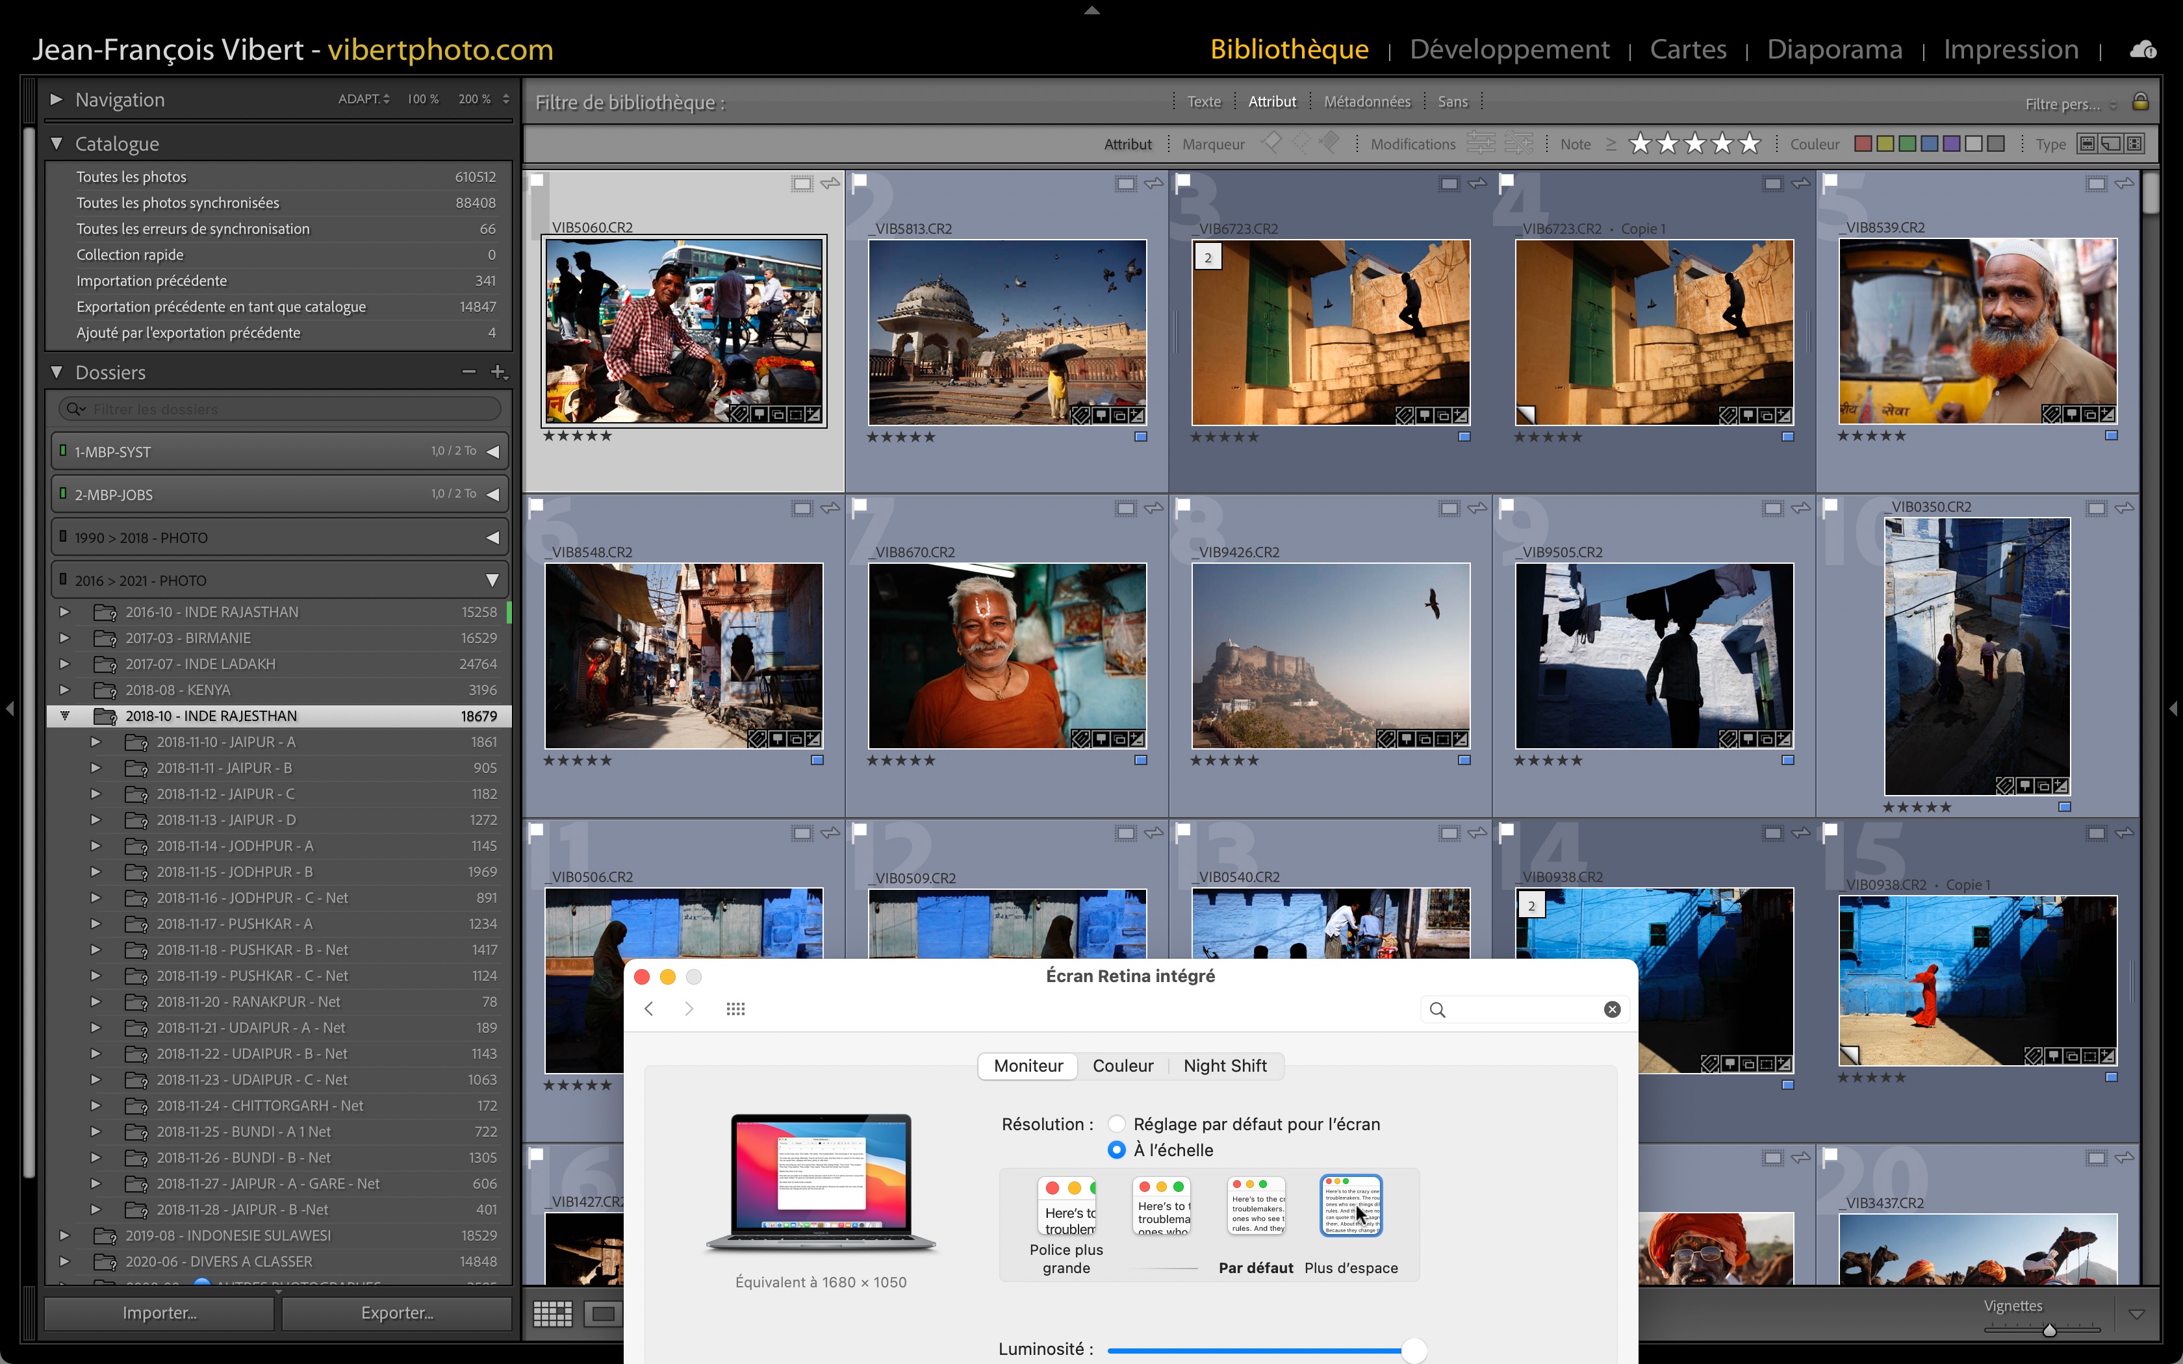Open the Diaporama module
This screenshot has height=1364, width=2183.
[1834, 49]
